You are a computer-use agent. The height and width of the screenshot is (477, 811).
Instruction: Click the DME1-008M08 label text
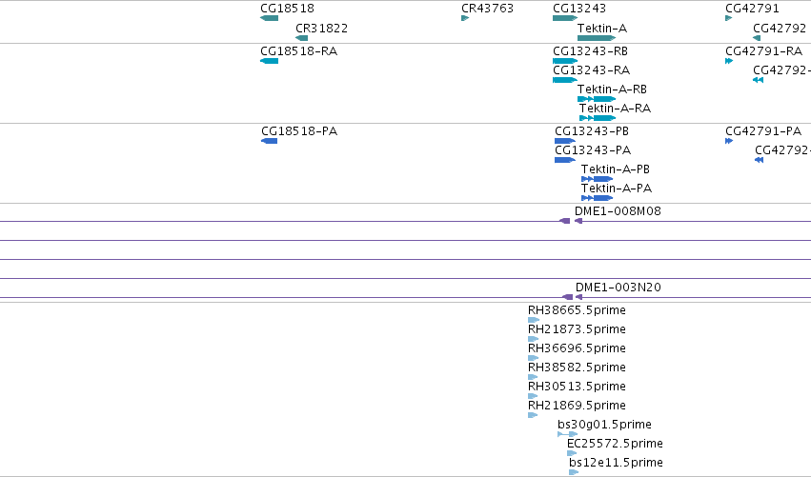(x=618, y=211)
